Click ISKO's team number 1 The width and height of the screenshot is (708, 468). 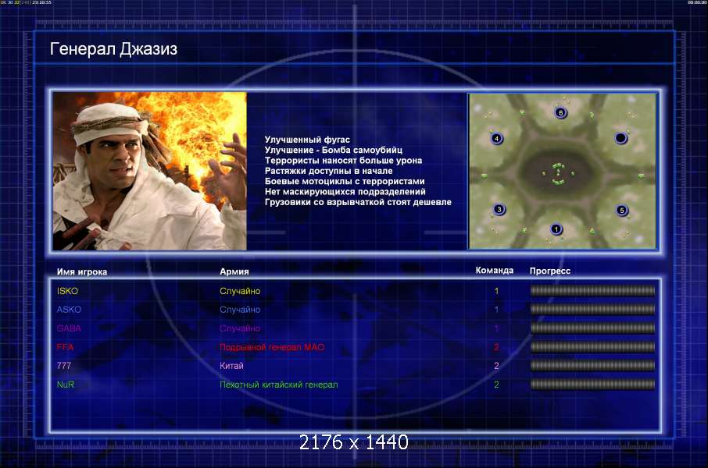[x=496, y=291]
